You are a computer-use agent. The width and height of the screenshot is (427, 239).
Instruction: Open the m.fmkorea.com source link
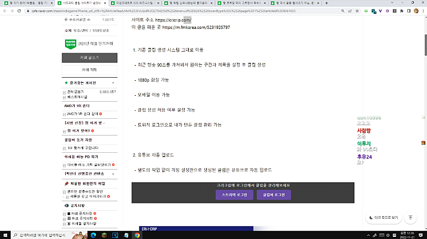tap(196, 28)
